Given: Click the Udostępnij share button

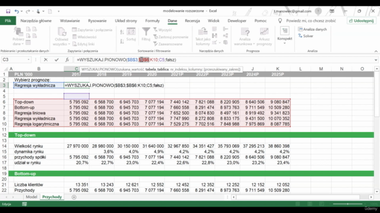Looking at the screenshot, I should (x=362, y=21).
